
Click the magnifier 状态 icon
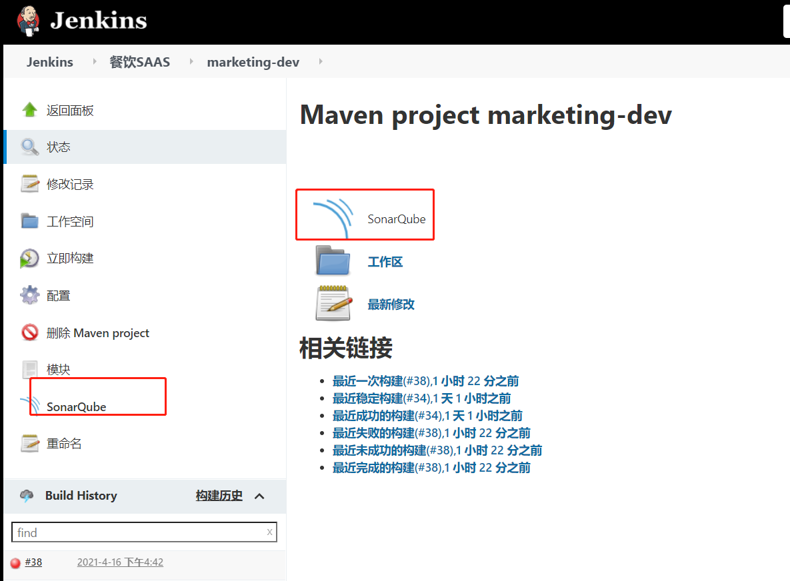click(30, 147)
